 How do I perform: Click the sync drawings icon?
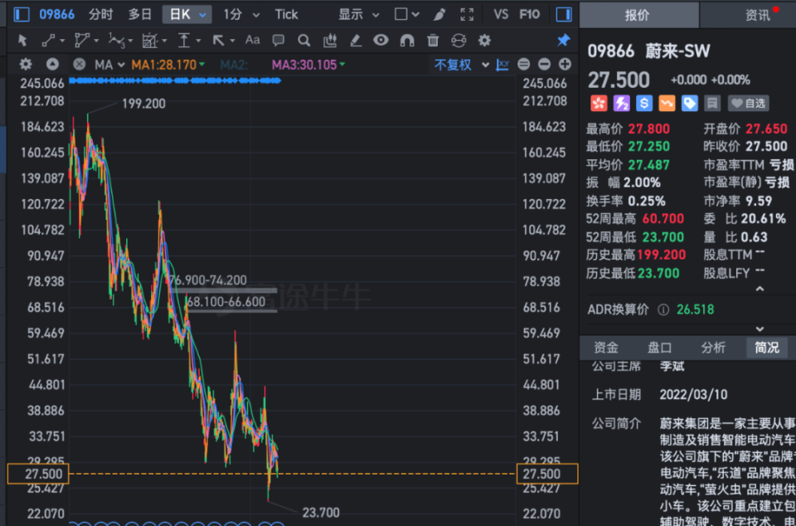pyautogui.click(x=459, y=40)
